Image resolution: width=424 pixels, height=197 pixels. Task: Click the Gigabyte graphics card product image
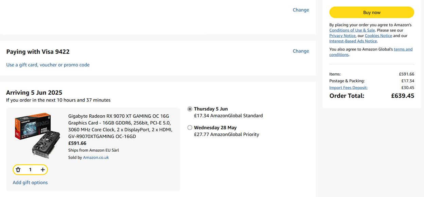click(37, 135)
